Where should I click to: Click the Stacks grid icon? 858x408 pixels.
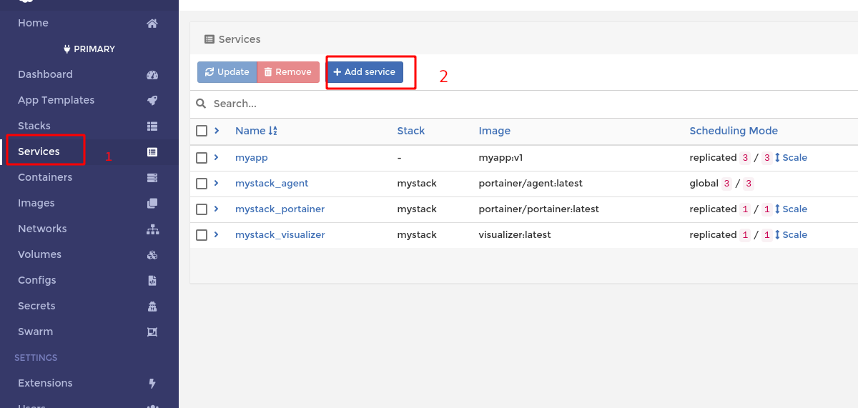[152, 126]
